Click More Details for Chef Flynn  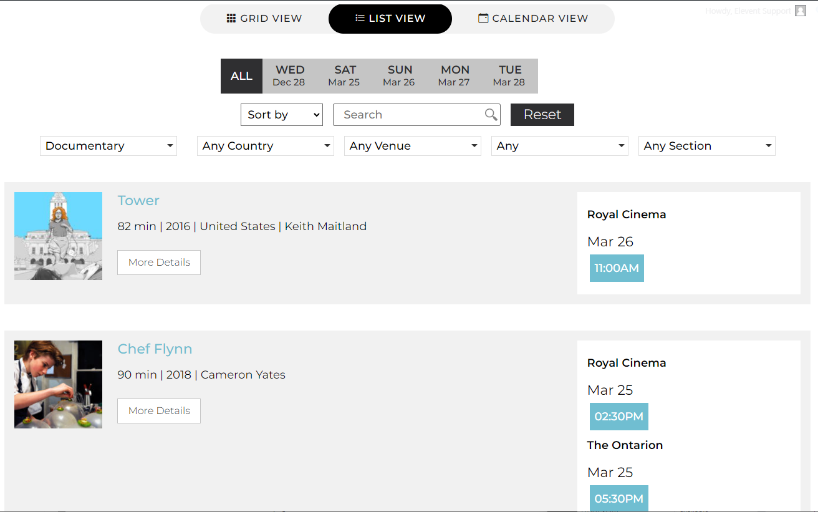[159, 411]
